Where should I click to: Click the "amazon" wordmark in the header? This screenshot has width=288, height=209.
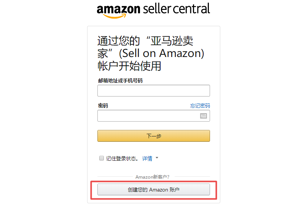[x=119, y=9]
